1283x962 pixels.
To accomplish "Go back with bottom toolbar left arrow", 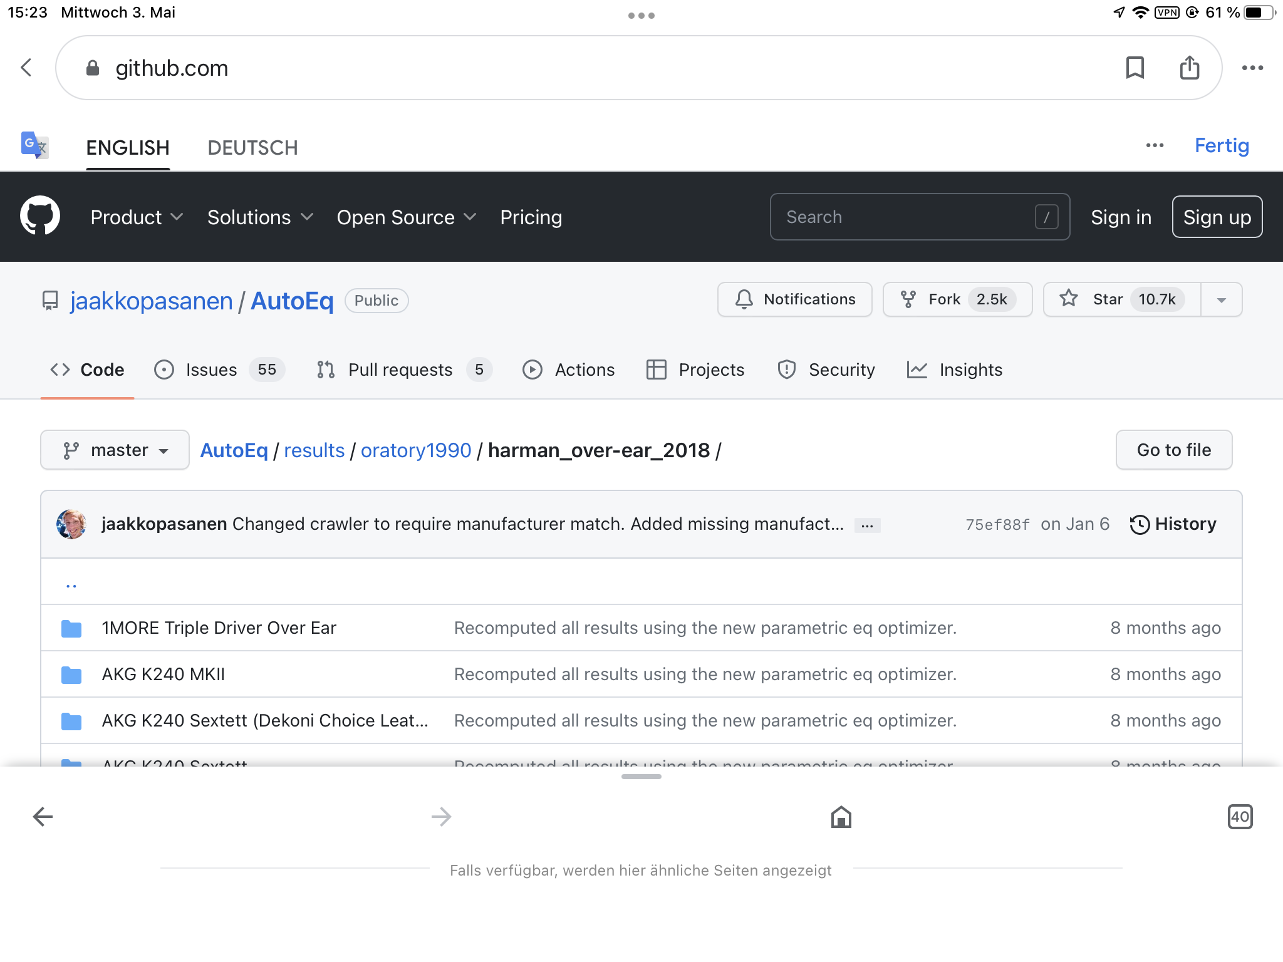I will pos(43,816).
